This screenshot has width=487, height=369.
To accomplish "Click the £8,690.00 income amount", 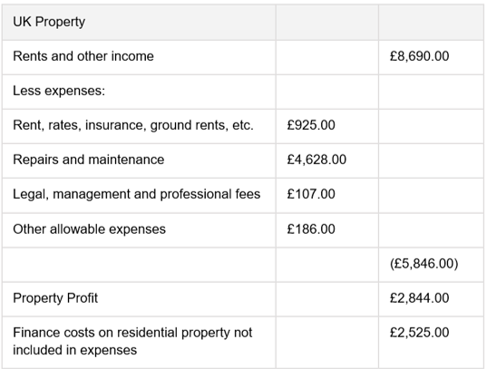I will pyautogui.click(x=419, y=56).
